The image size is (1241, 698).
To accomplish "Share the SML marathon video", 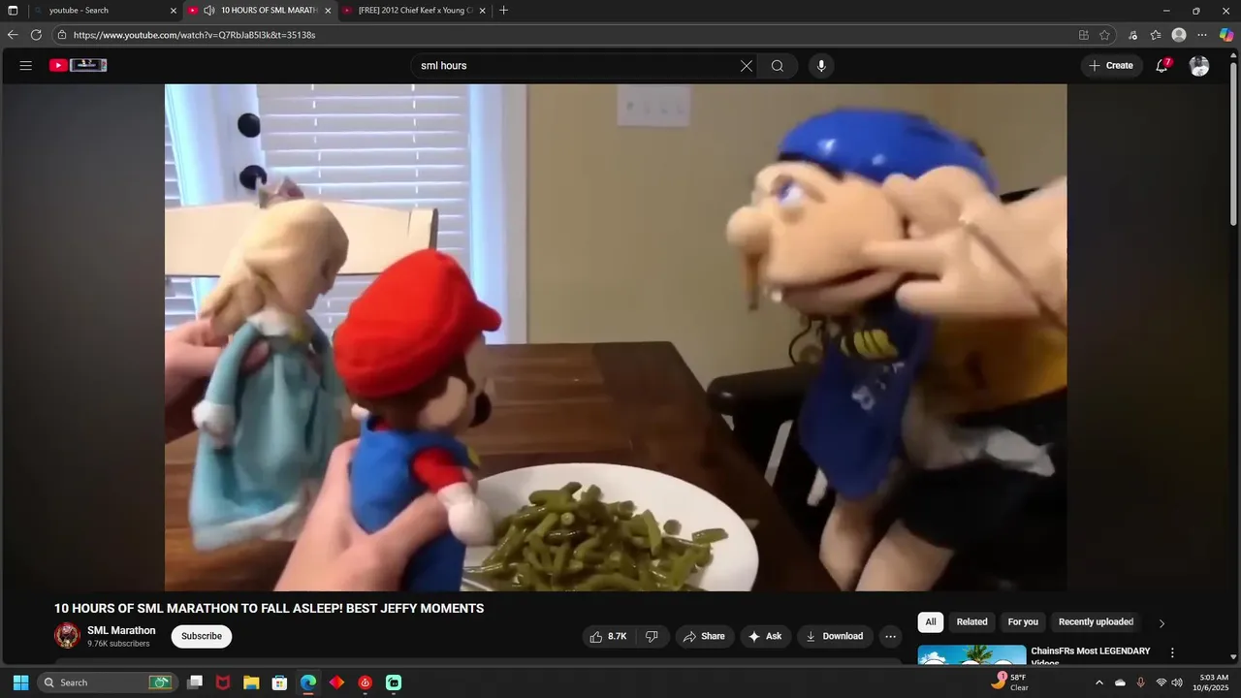I will click(x=704, y=636).
